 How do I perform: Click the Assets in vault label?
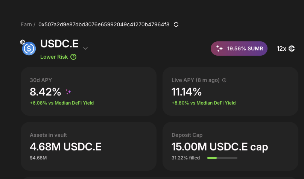click(48, 135)
